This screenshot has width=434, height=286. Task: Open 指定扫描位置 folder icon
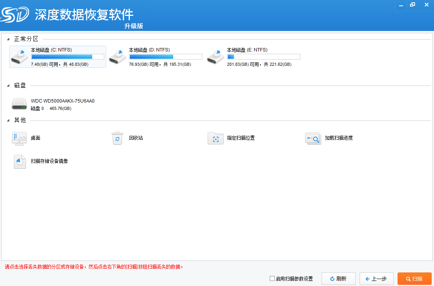tap(215, 138)
